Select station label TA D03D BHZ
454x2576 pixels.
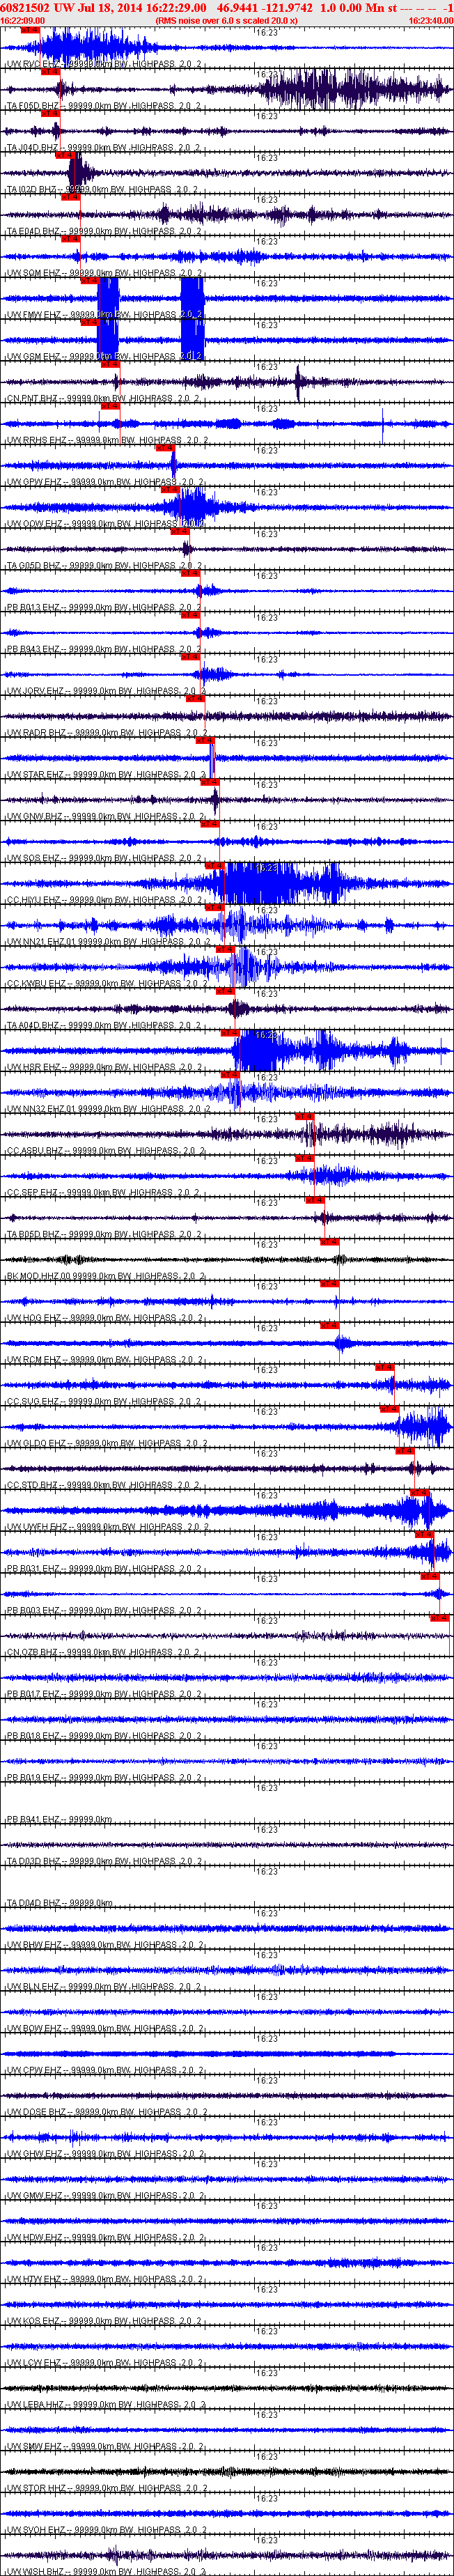click(x=34, y=1862)
